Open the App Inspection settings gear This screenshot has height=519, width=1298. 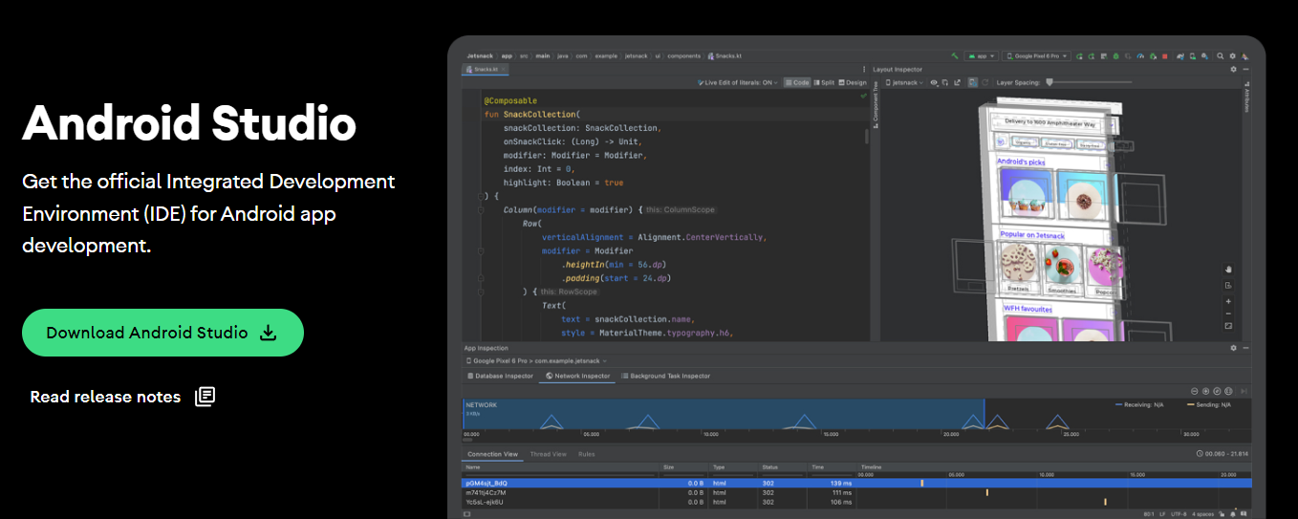tap(1233, 348)
